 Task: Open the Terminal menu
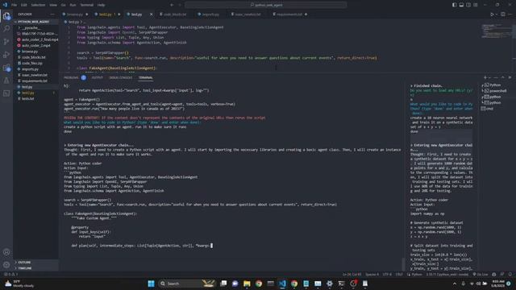[x=86, y=5]
